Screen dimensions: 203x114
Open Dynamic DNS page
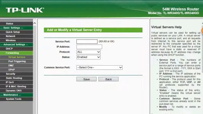click(x=16, y=91)
